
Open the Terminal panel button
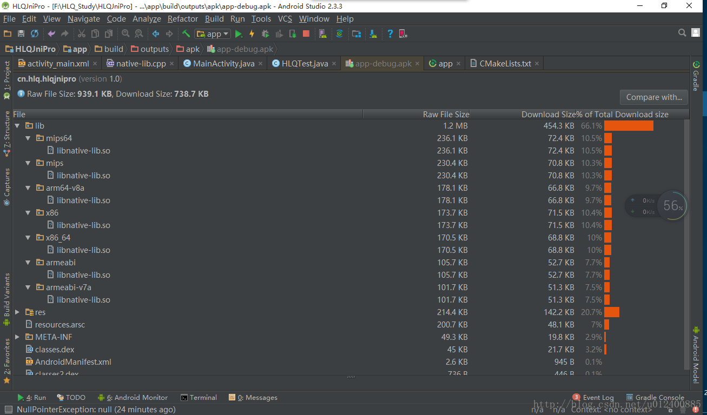pyautogui.click(x=199, y=397)
